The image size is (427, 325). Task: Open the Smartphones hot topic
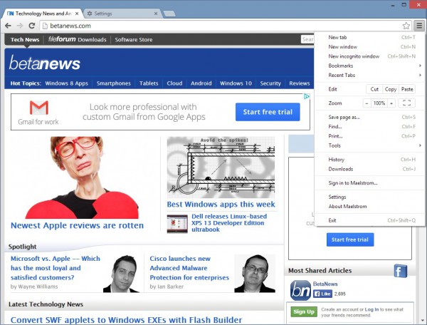click(114, 83)
